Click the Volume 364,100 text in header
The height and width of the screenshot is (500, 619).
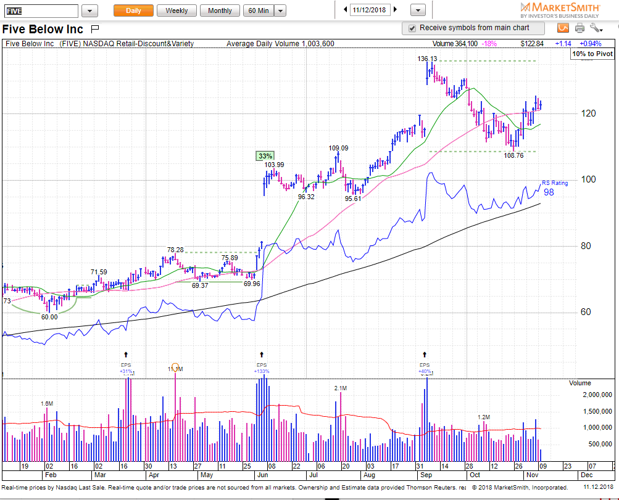[455, 44]
